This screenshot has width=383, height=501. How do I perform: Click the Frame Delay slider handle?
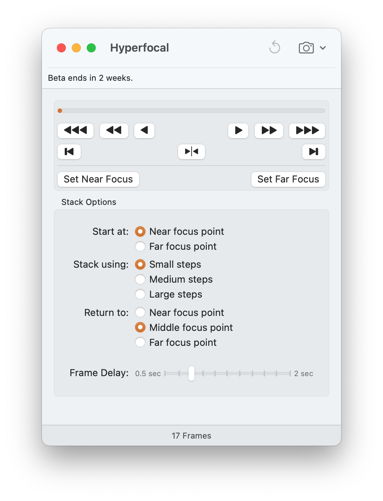tap(191, 374)
